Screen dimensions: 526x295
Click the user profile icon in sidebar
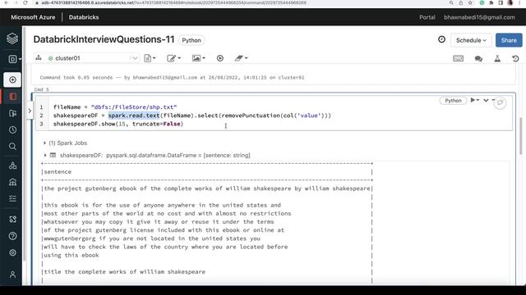(13, 275)
